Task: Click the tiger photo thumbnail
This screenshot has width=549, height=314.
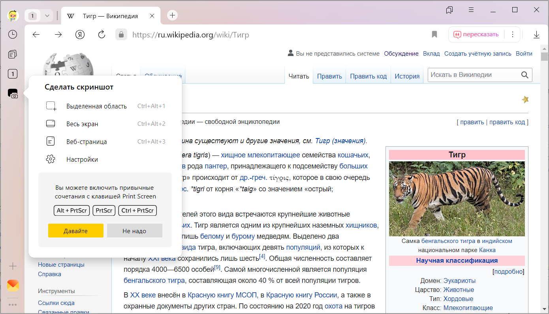Action: click(457, 198)
